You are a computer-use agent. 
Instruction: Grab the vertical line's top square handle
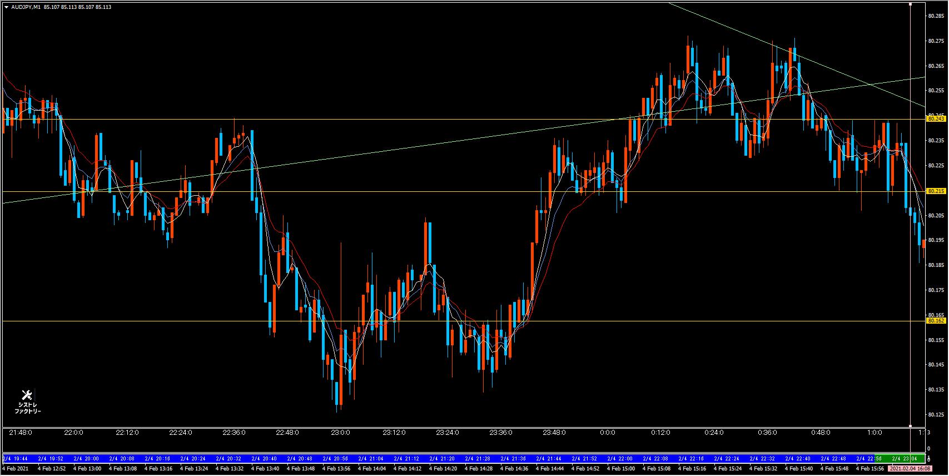coord(910,4)
